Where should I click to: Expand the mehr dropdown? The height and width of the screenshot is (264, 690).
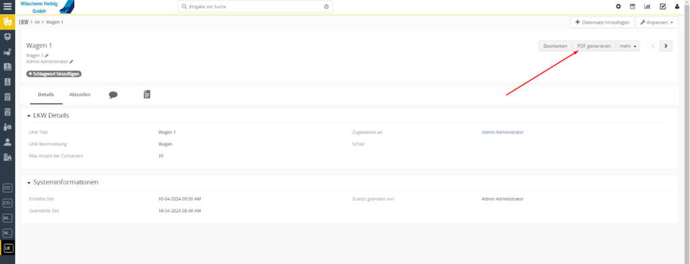628,46
